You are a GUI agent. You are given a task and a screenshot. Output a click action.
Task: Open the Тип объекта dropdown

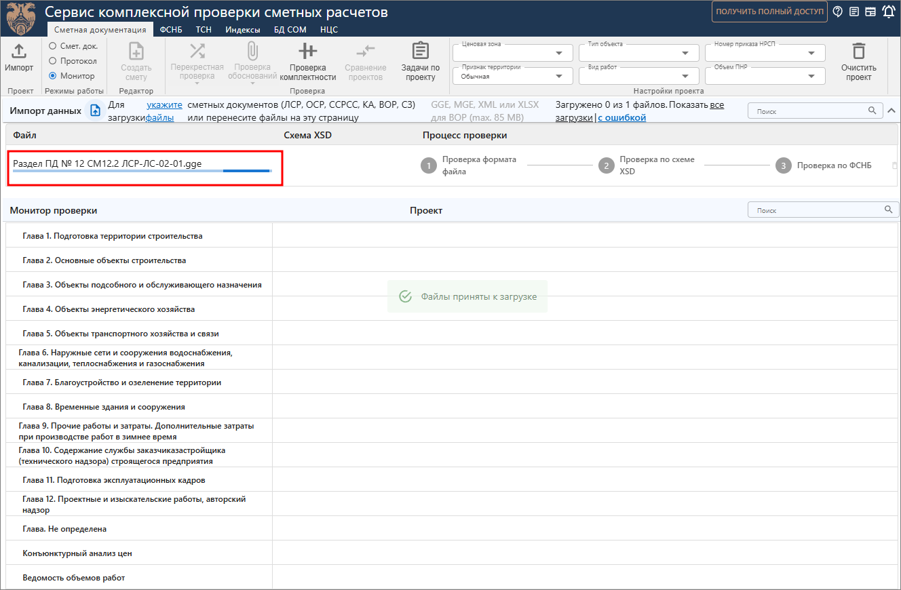[639, 53]
